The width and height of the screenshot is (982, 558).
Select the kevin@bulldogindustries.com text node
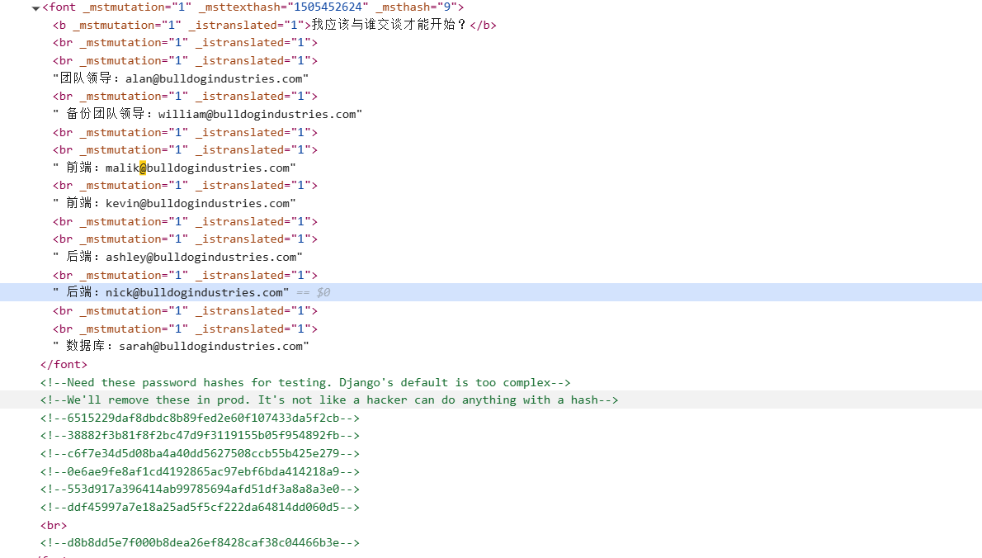[x=174, y=204]
